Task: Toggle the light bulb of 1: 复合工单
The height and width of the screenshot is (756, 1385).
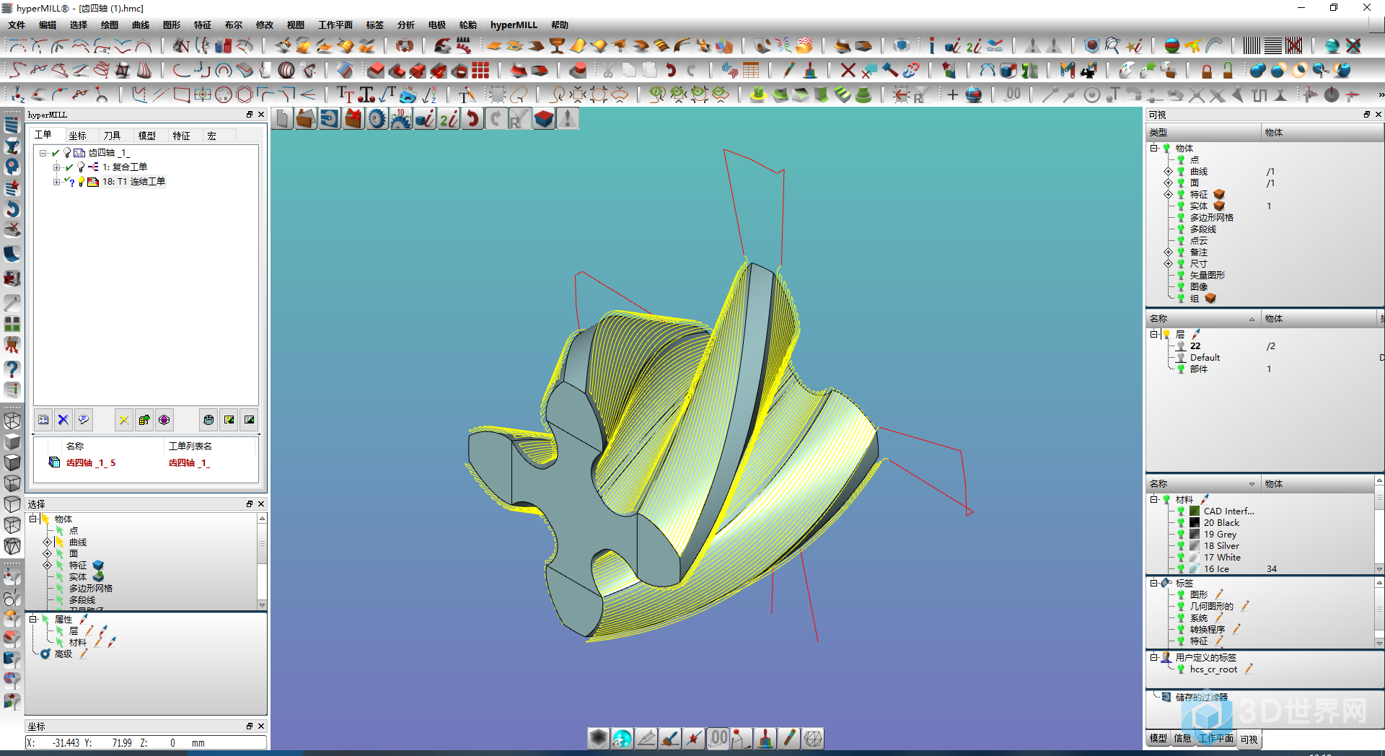Action: tap(81, 167)
